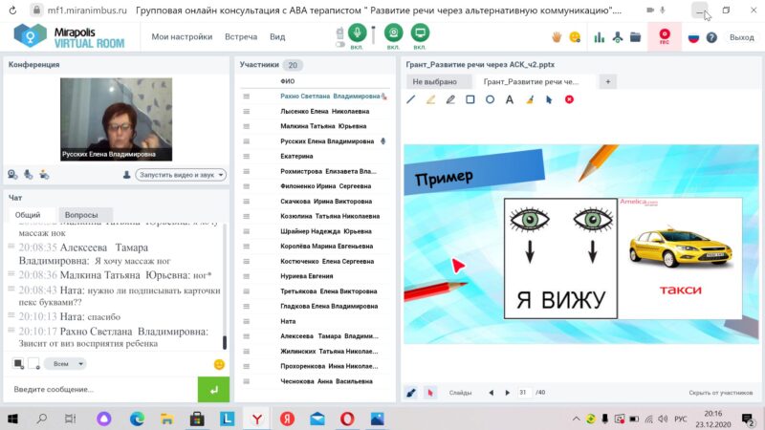The image size is (765, 430).
Task: Open the Всем recipient dropdown in chat
Action: pyautogui.click(x=65, y=364)
